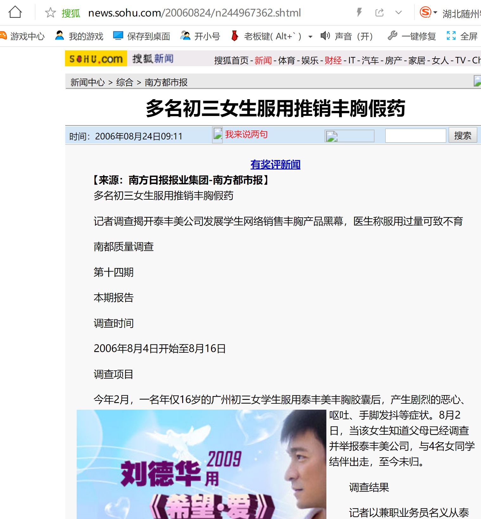
Task: Go to 综合 breadcrumb
Action: click(125, 82)
